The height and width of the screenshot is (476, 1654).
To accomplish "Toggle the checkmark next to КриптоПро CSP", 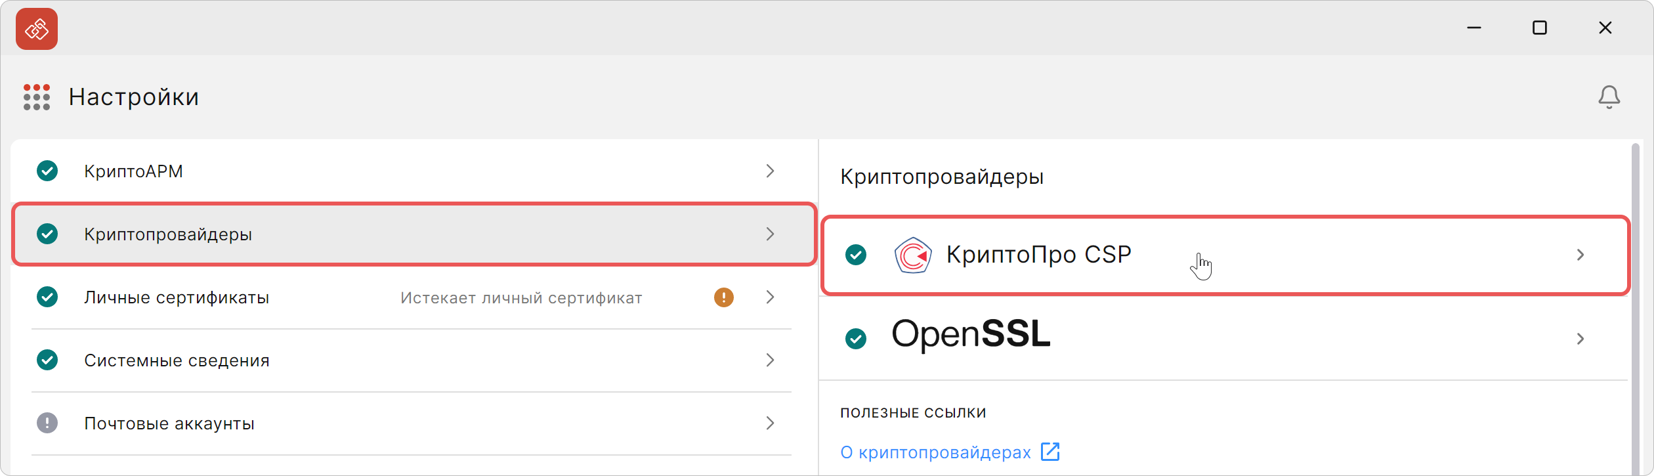I will [856, 255].
